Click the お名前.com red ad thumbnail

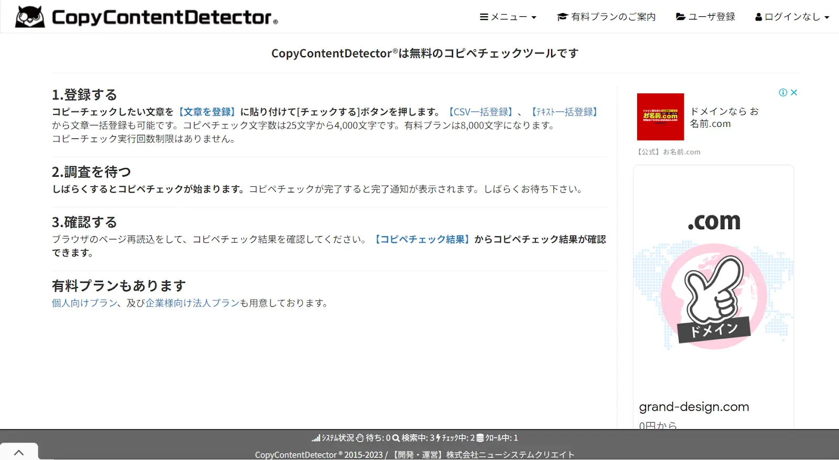[x=660, y=116]
